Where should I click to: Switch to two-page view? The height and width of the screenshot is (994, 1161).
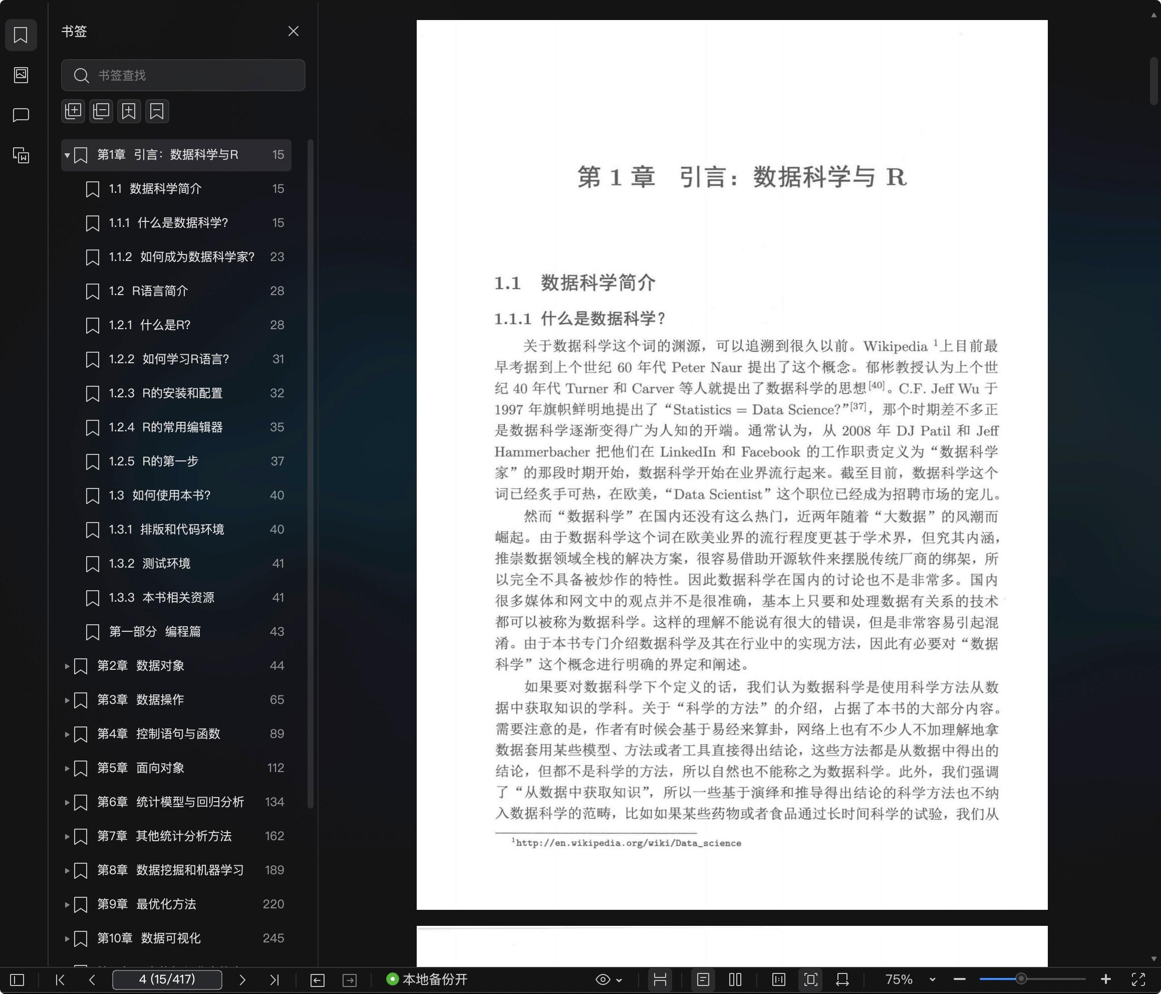735,979
